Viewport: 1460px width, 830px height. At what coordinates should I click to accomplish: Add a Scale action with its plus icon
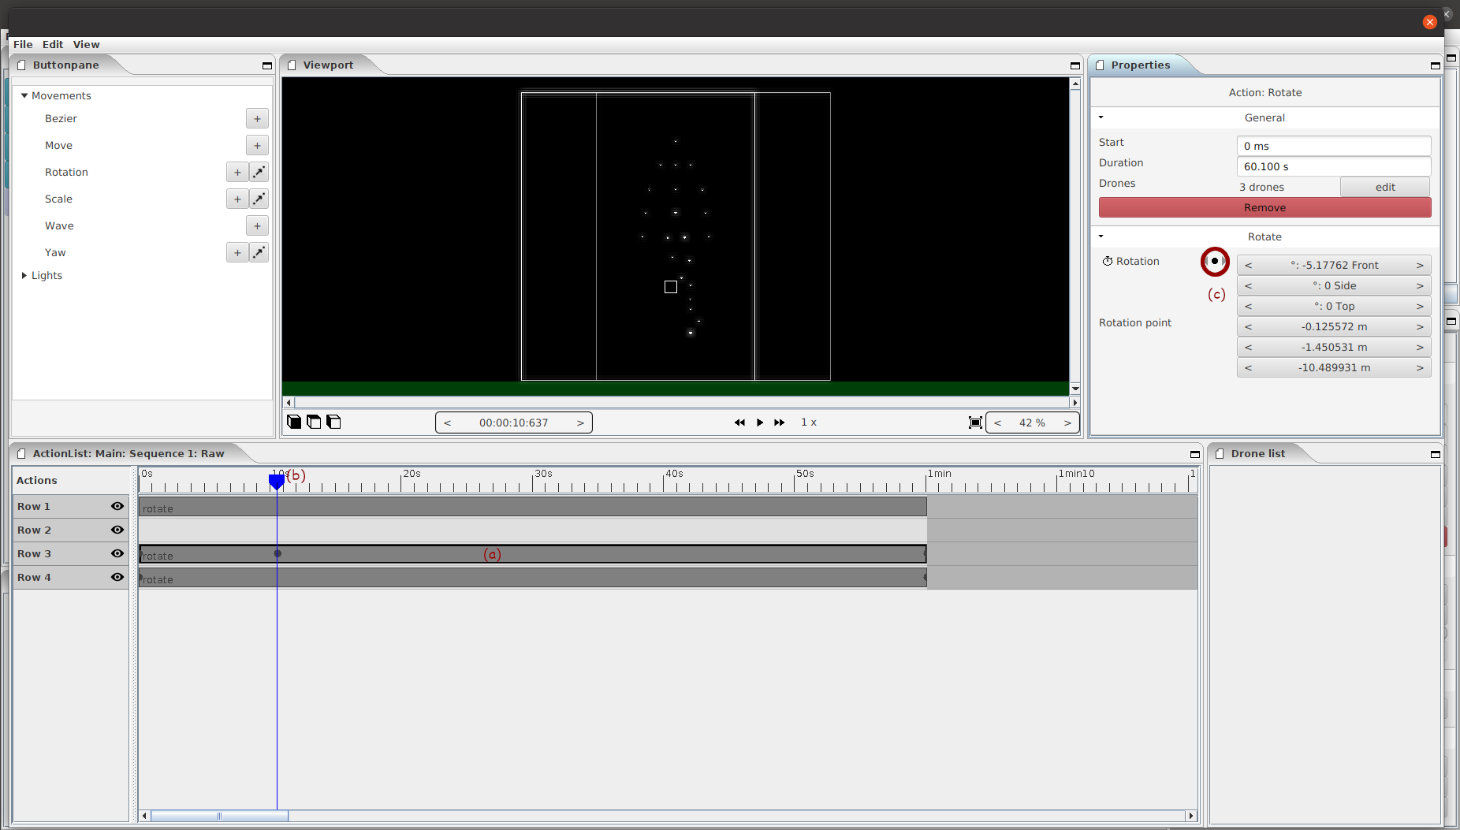point(237,199)
